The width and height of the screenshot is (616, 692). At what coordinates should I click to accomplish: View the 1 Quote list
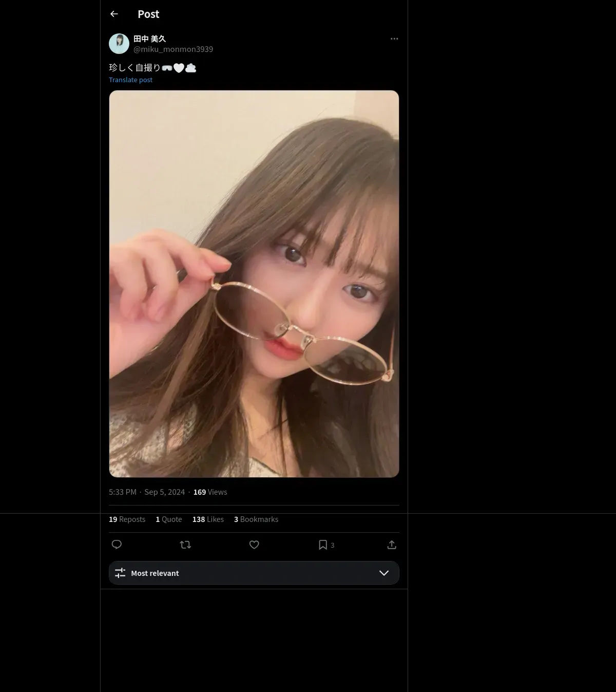169,519
